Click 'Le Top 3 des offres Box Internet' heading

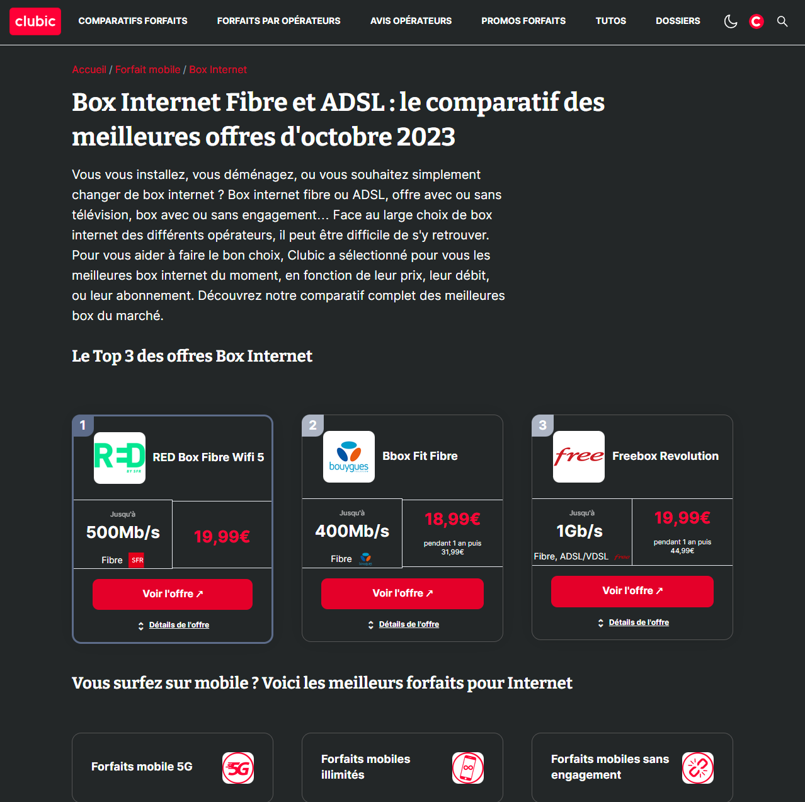pyautogui.click(x=192, y=356)
